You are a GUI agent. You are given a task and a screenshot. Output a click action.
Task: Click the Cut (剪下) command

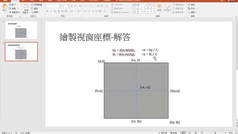(x=12, y=5)
